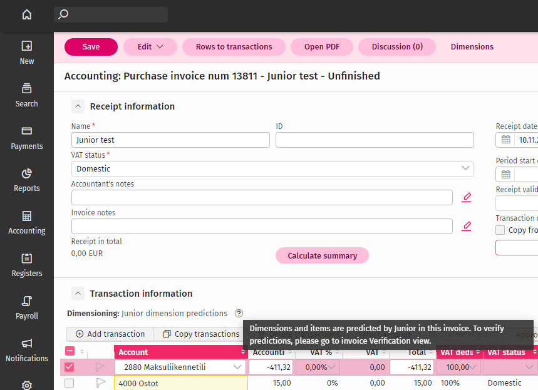This screenshot has width=538, height=390.
Task: Click the Save button
Action: pos(91,47)
